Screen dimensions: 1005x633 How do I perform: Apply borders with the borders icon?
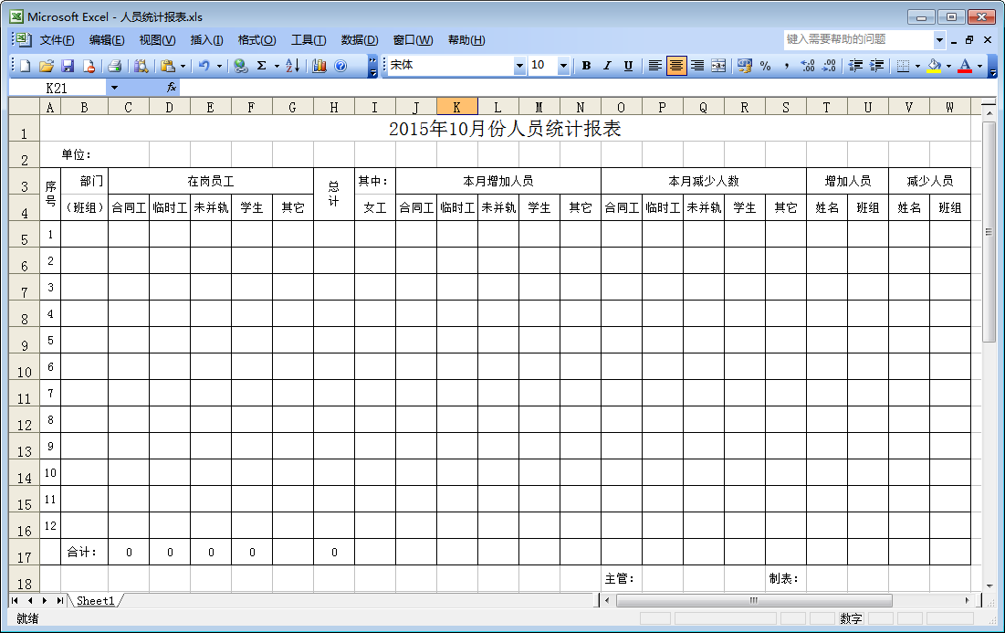tap(903, 66)
